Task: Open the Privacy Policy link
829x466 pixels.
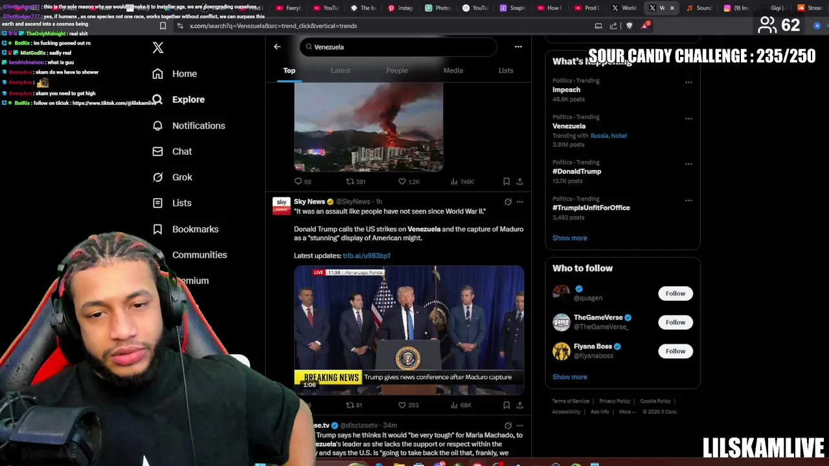Action: click(615, 401)
